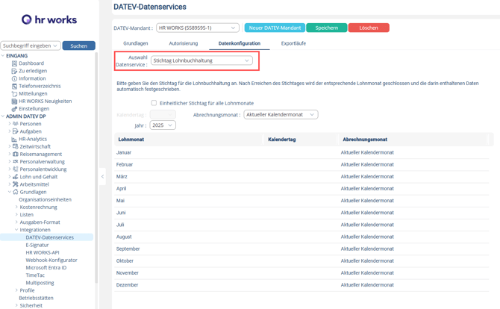Click the Personen icon
The width and height of the screenshot is (500, 309).
pyautogui.click(x=16, y=124)
